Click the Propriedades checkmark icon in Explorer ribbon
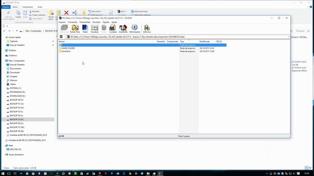 tap(111, 13)
